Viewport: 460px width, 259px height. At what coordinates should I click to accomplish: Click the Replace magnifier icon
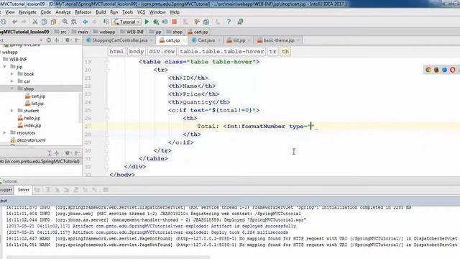click(73, 22)
